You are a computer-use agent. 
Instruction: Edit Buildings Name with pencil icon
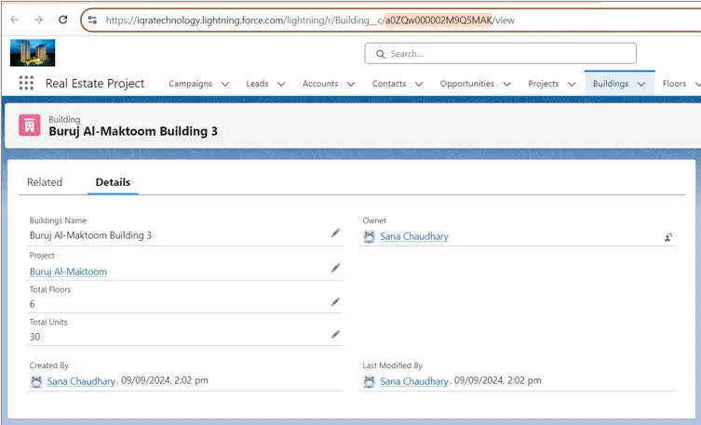335,233
